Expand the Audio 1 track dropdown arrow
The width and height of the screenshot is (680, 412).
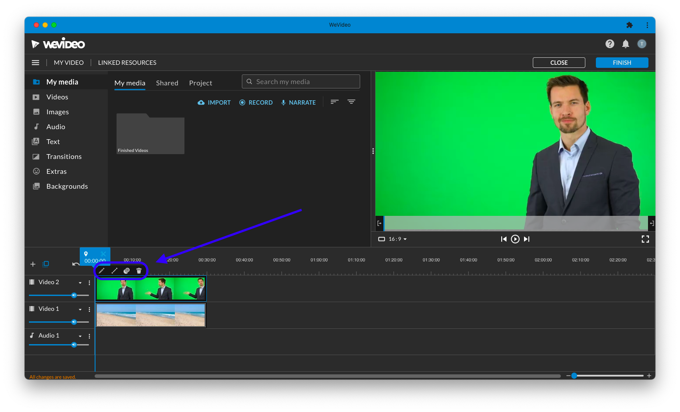coord(80,336)
